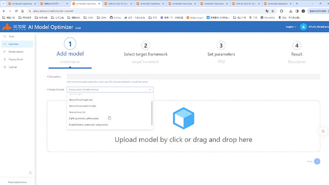Open Deploy Node in sidebar
Screen dimensions: 329x185
tap(16, 59)
